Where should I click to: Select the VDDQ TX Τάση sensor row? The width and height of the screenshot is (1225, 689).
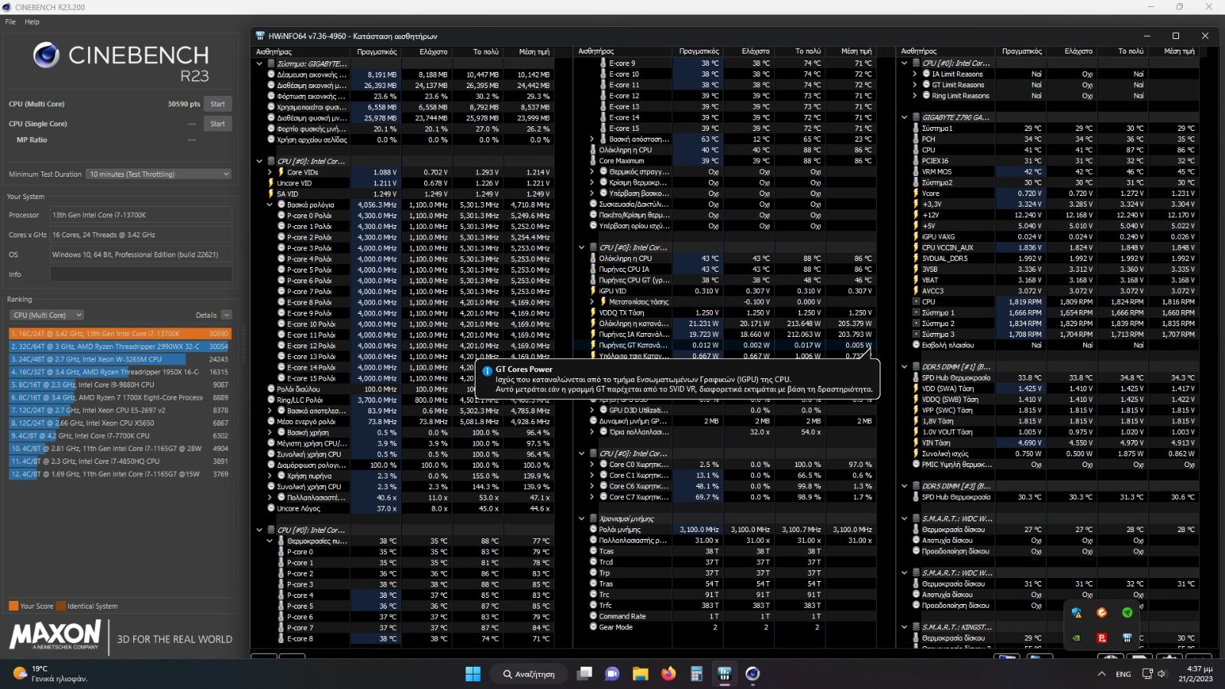726,312
